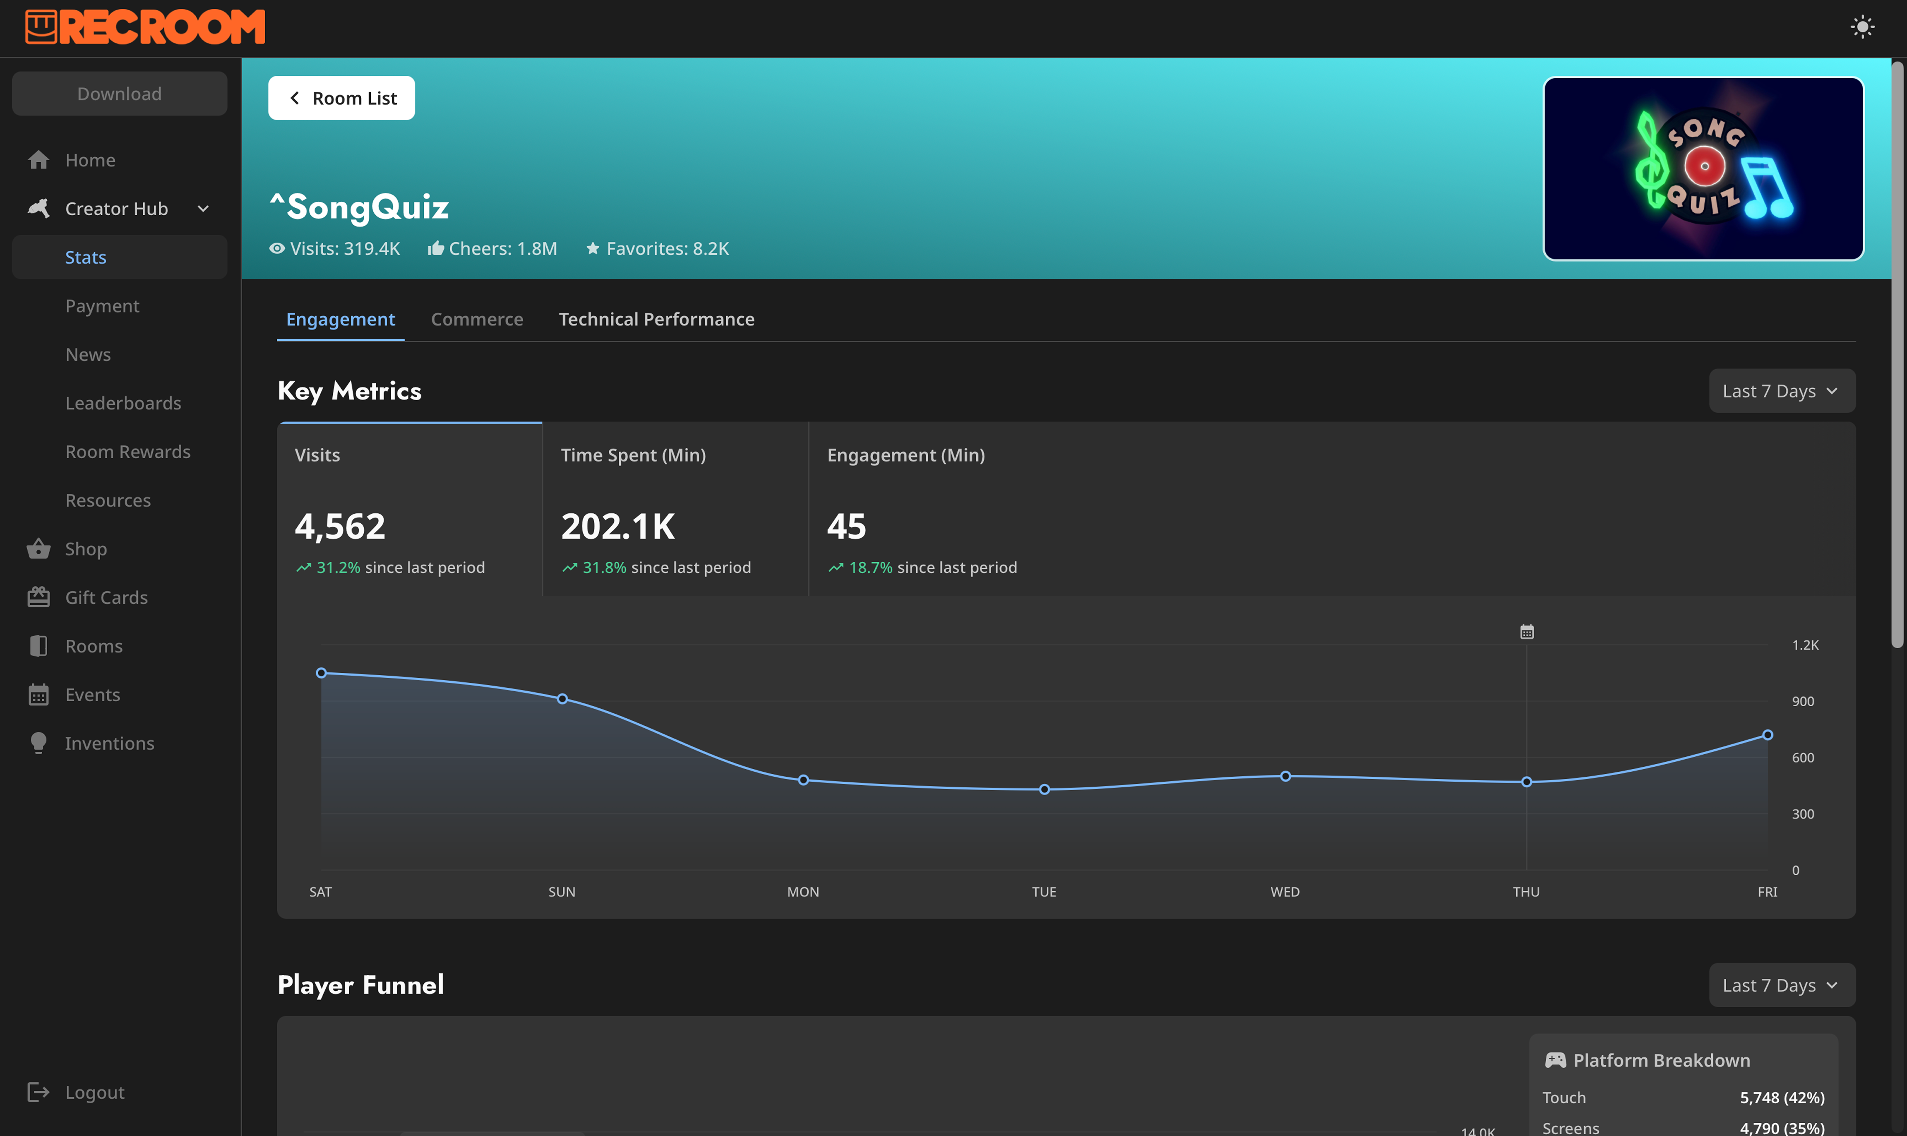Click the Key Metrics heading

(x=349, y=391)
